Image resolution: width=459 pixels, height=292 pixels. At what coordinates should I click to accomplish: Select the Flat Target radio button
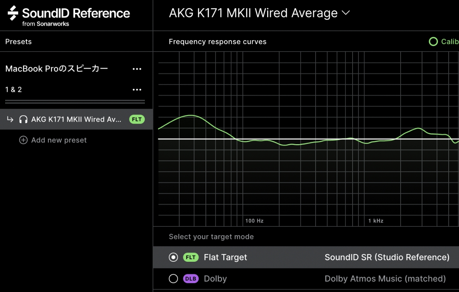click(173, 257)
